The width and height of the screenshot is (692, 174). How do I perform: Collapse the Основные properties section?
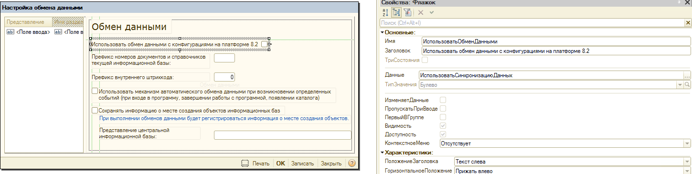[382, 32]
